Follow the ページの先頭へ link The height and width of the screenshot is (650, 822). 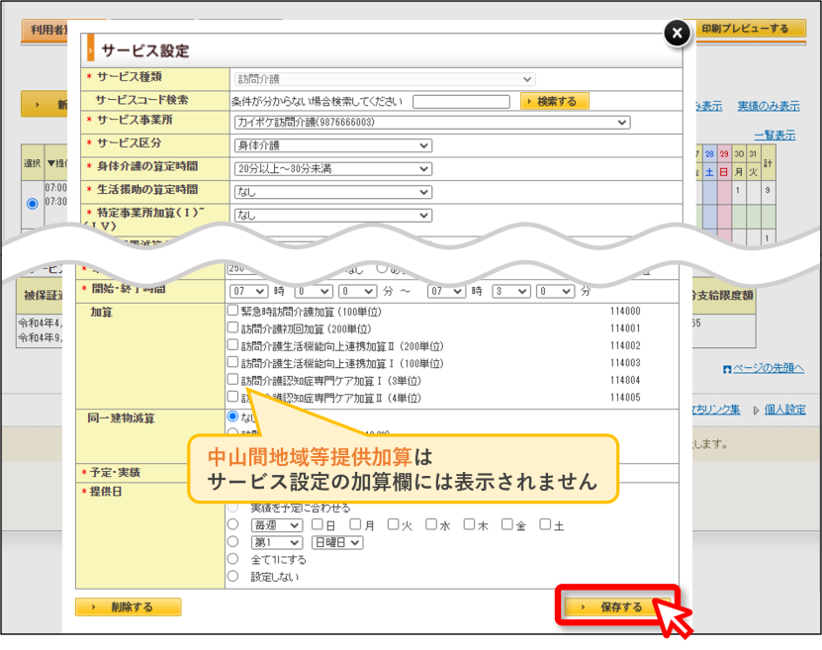[x=763, y=368]
